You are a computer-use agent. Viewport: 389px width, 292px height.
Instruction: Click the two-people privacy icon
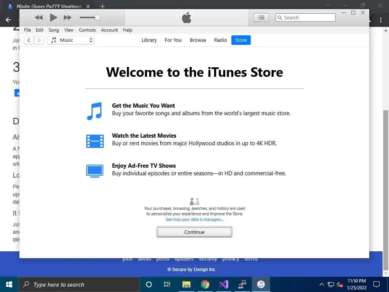[x=194, y=202]
